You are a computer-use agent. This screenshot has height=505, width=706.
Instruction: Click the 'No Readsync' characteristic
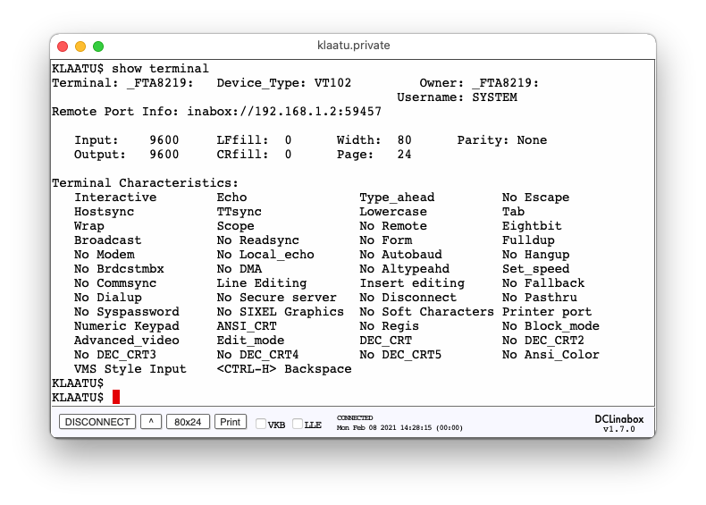[257, 240]
